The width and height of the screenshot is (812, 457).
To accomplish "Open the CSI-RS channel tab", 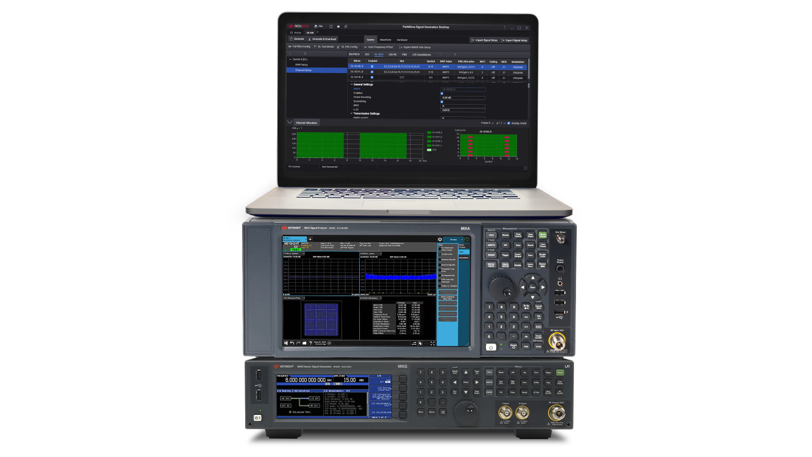I will click(393, 54).
